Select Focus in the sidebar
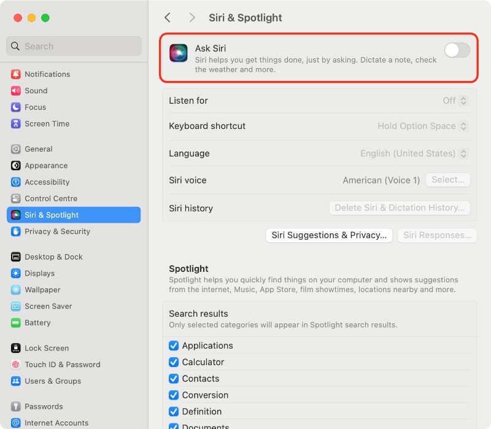 click(74, 107)
